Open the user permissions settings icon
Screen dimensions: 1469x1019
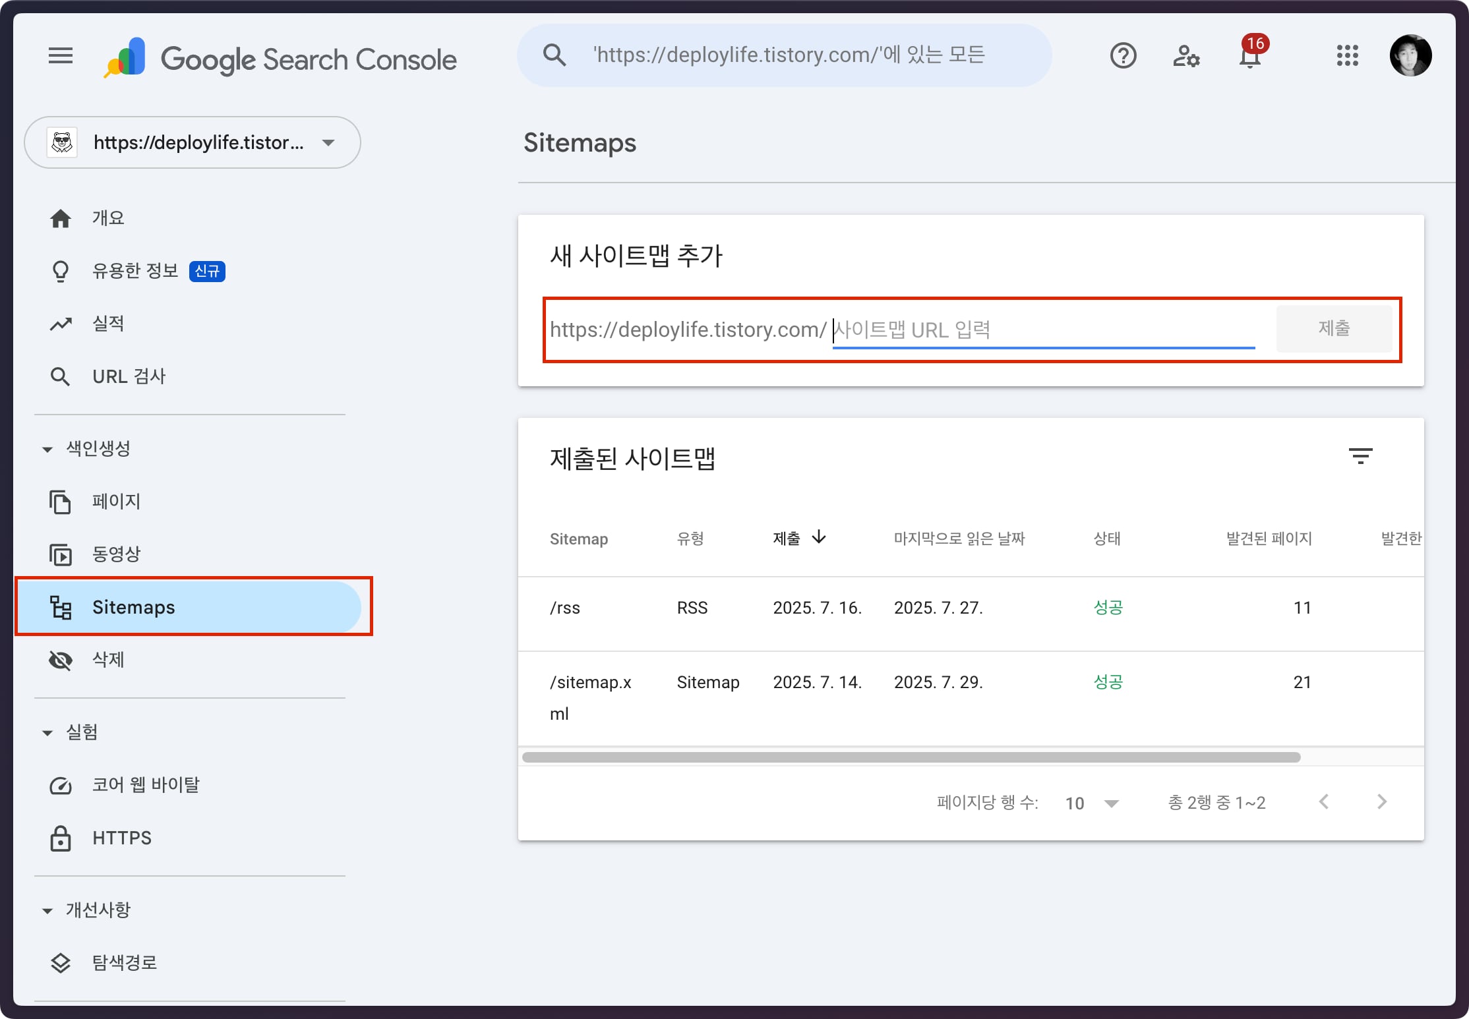click(1187, 57)
